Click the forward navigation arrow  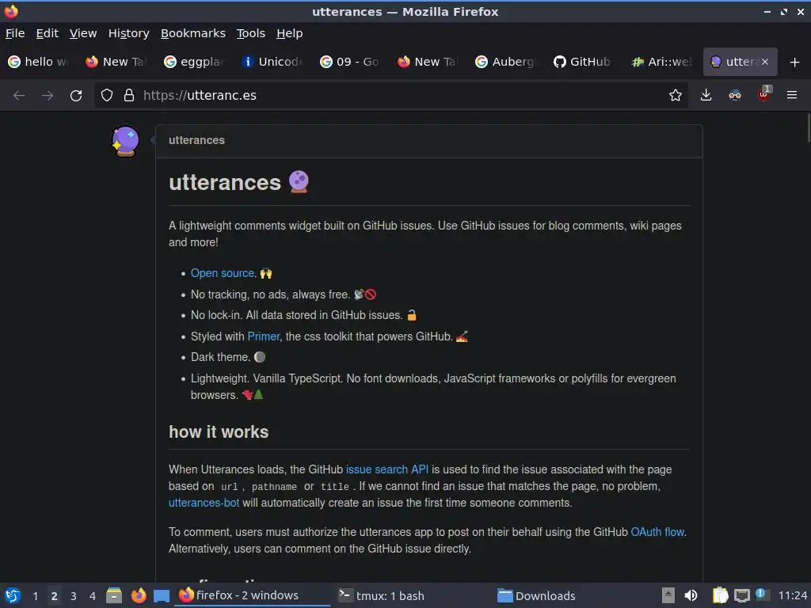[x=48, y=96]
